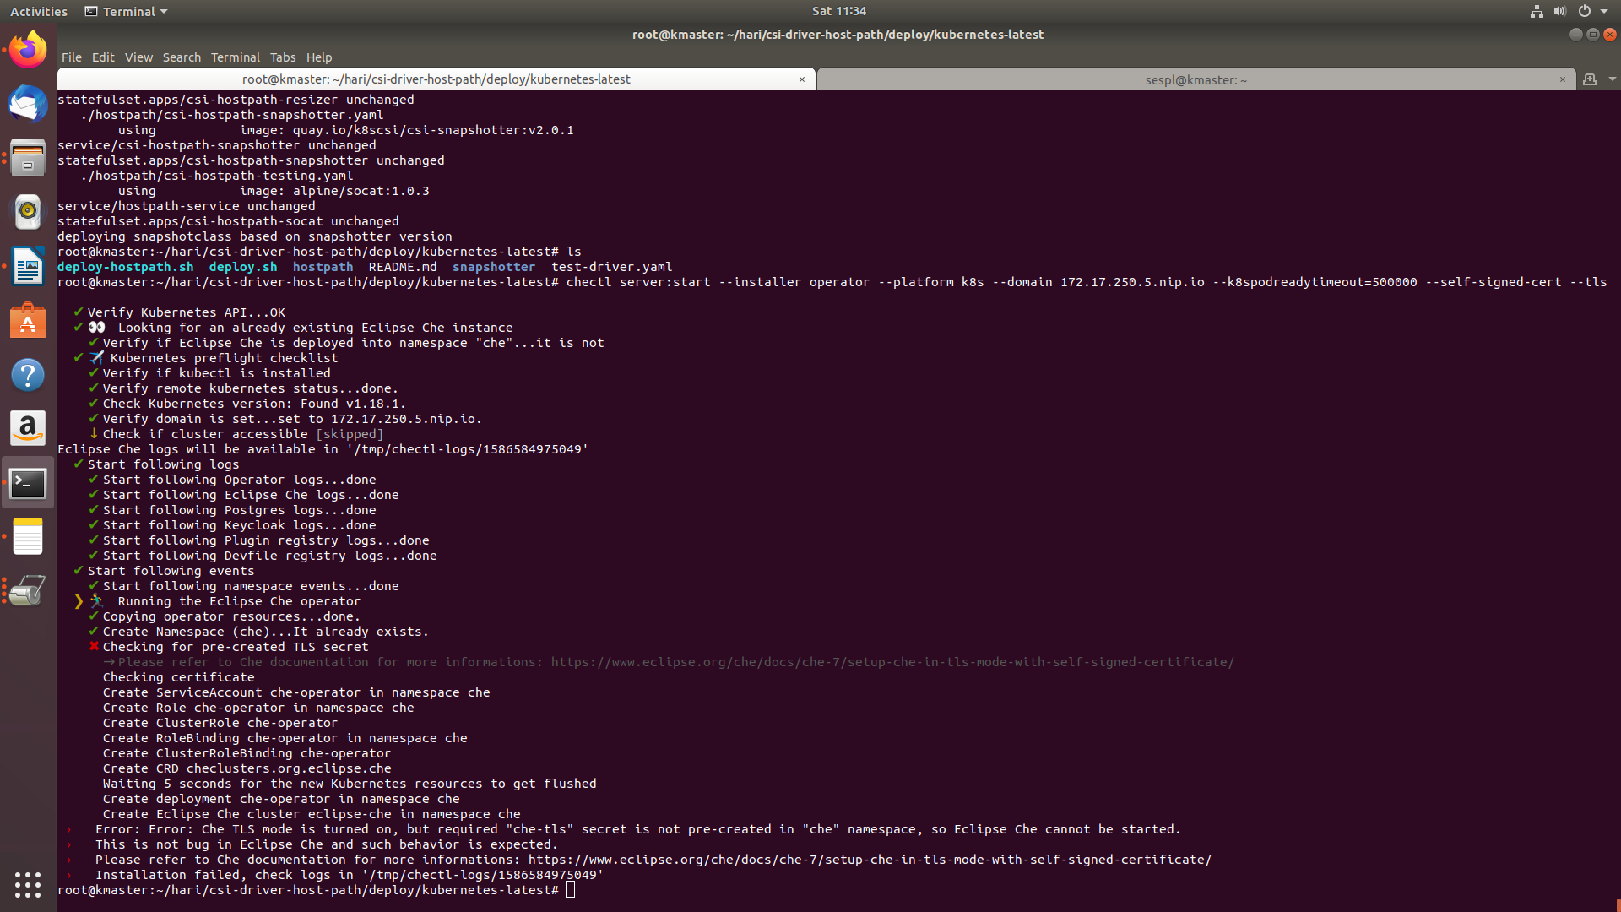Open the eclipse.org TLS setup documentation link
Screen dimensions: 1621x912
(x=868, y=860)
